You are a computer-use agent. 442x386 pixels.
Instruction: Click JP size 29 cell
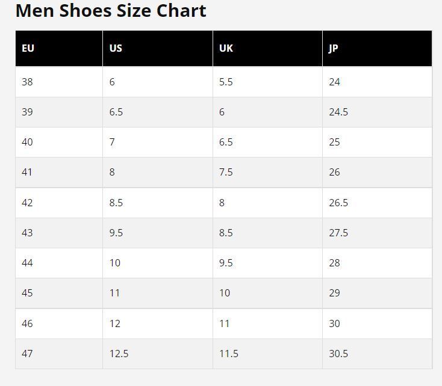(x=377, y=293)
